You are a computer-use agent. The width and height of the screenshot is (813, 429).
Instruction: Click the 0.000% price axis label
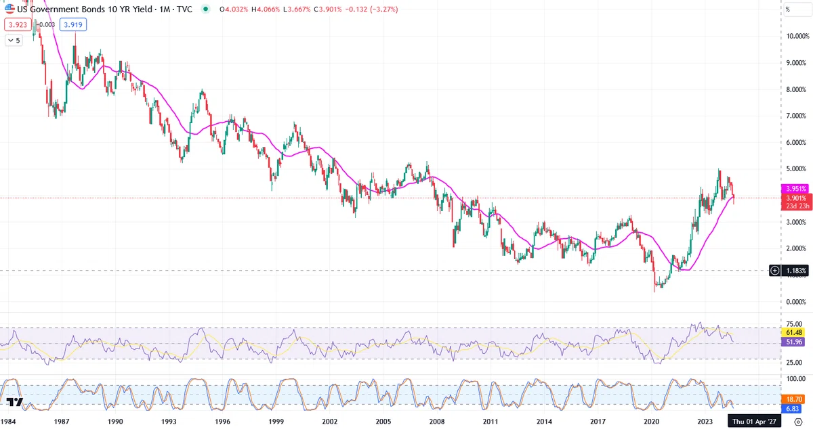797,302
